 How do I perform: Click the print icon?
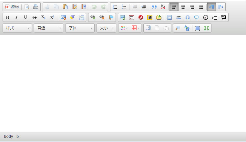[x=36, y=7]
